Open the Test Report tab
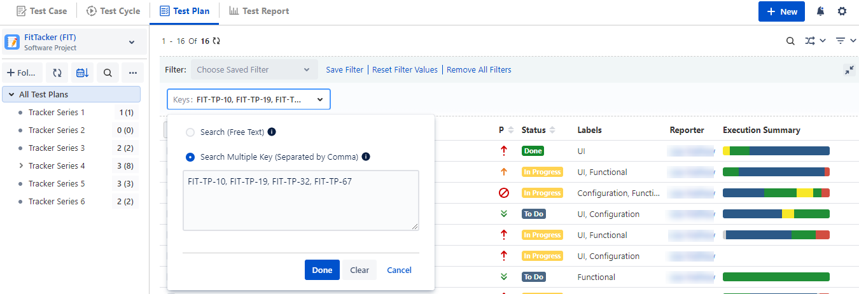 pos(259,11)
